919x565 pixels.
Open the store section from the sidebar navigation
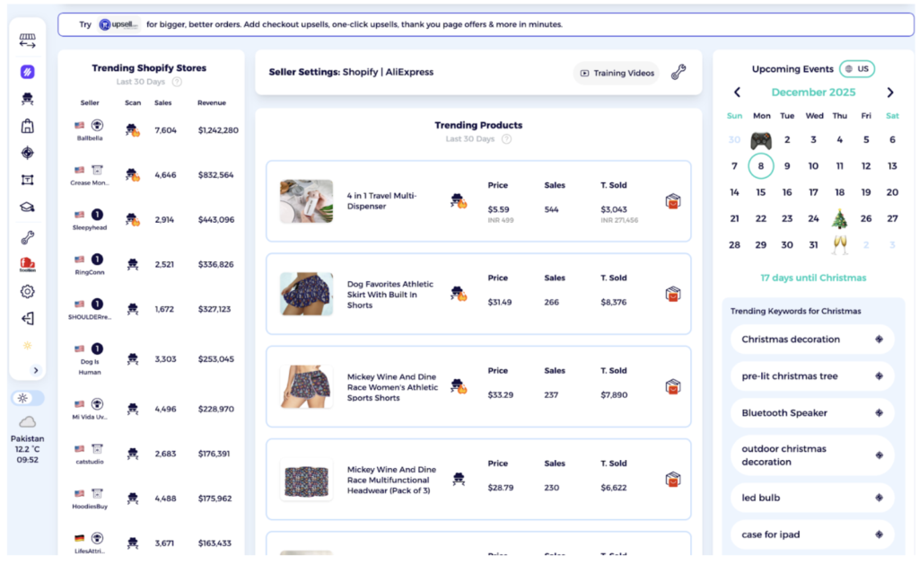coord(27,124)
